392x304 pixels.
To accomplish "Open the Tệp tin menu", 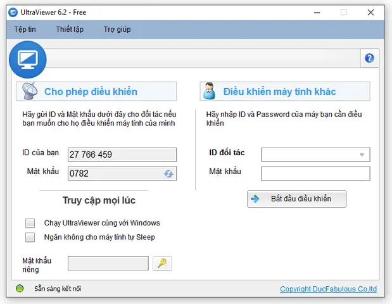I will 25,29.
